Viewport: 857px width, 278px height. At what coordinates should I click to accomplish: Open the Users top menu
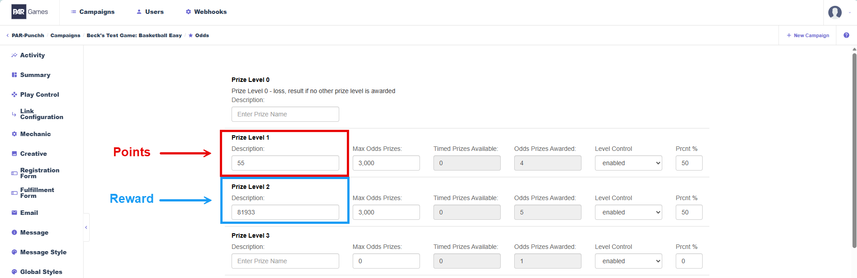pos(150,12)
